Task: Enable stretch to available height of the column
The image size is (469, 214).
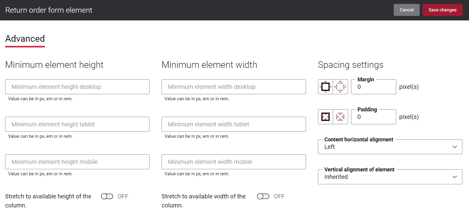Action: tap(107, 196)
